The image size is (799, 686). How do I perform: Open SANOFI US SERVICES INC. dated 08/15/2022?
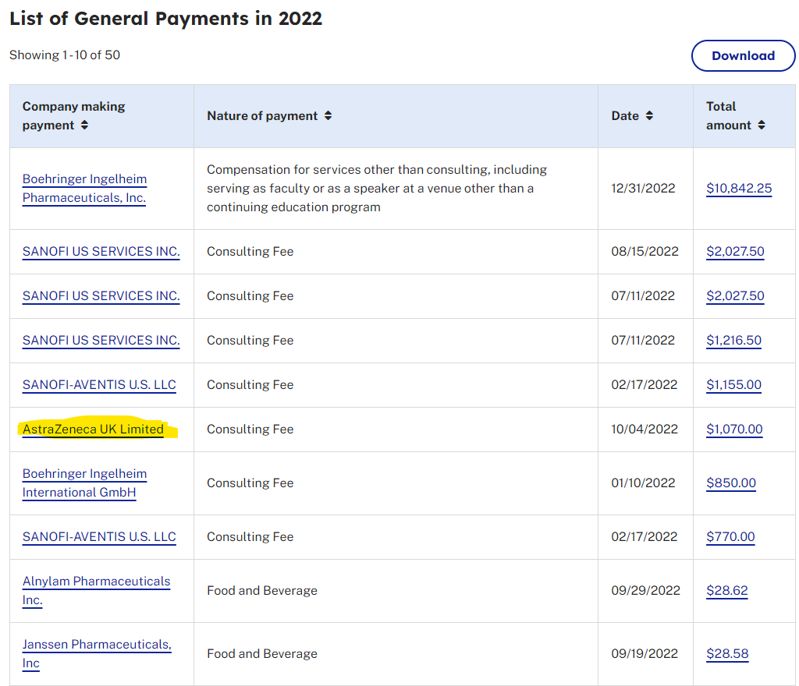(x=101, y=252)
